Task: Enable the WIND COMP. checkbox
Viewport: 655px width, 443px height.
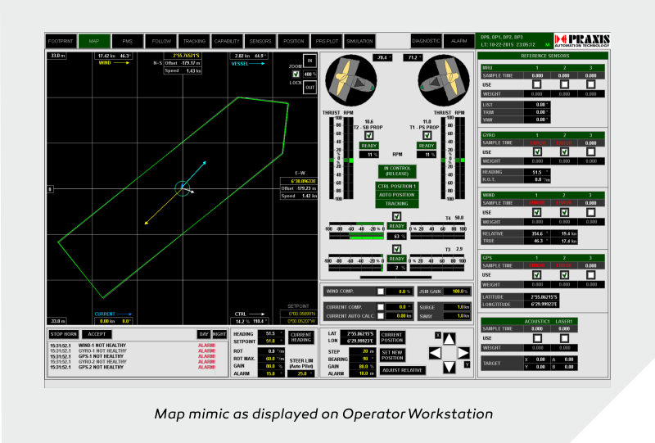Action: [x=380, y=292]
